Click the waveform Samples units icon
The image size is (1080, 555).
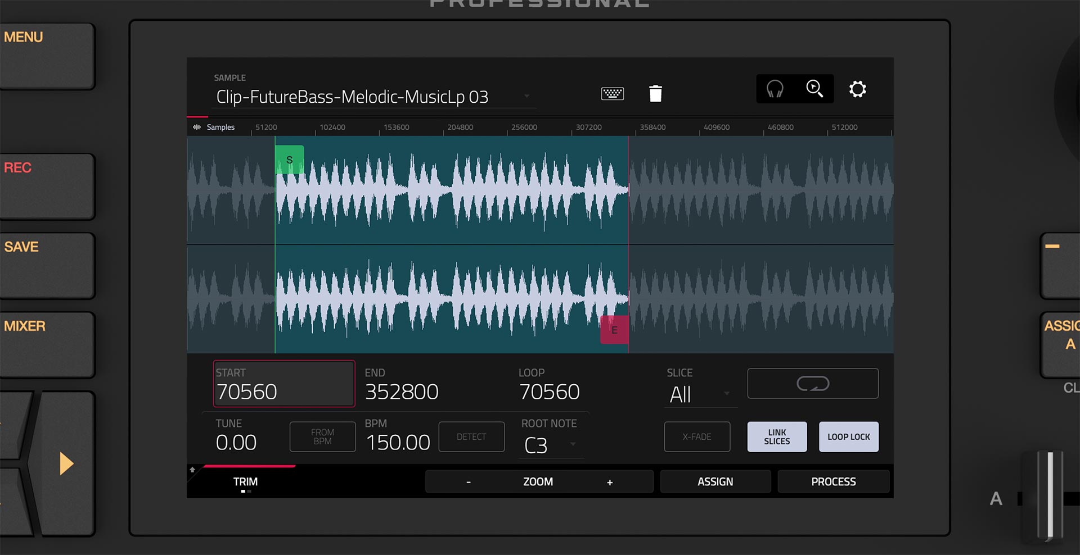(x=197, y=127)
